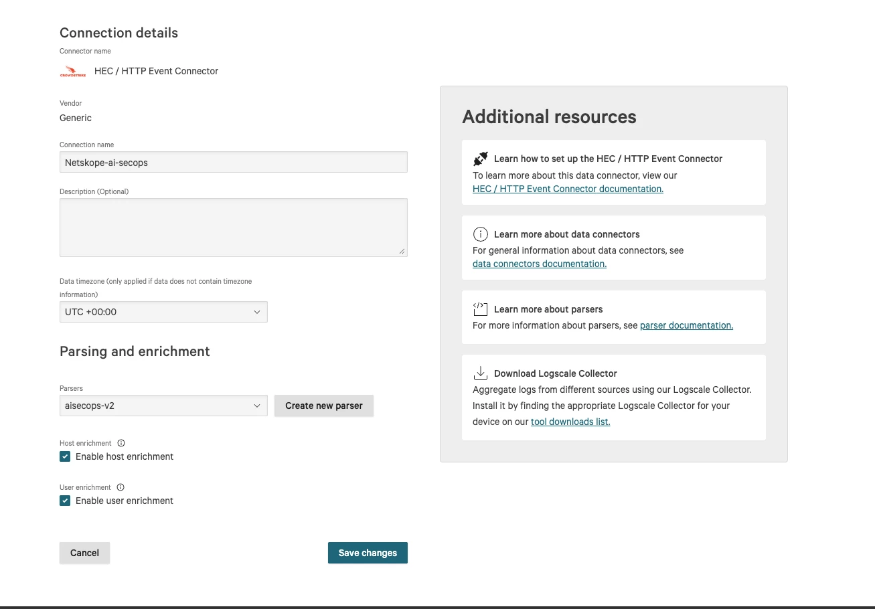The width and height of the screenshot is (875, 609).
Task: Click the info circle icon for data connectors
Action: click(480, 234)
